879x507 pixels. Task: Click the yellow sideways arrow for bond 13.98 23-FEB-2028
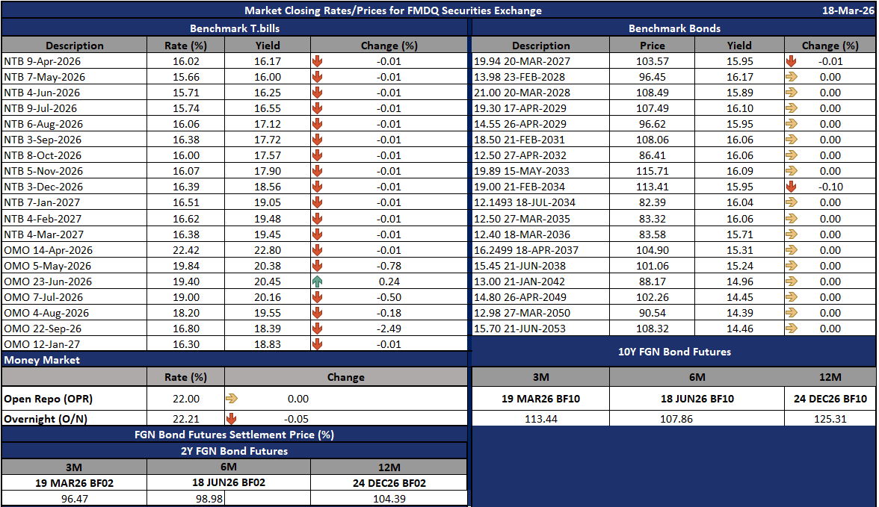click(791, 77)
